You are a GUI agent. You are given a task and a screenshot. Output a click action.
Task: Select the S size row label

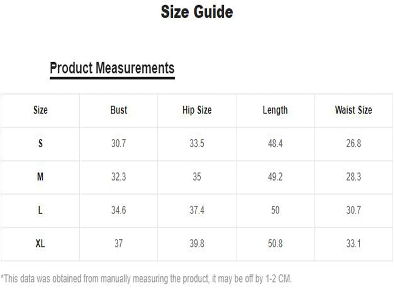(40, 143)
